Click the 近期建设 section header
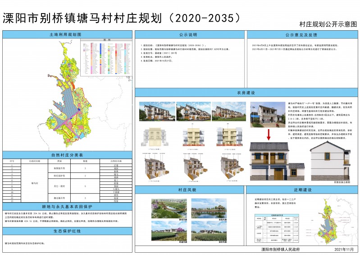The image size is (360, 255). pyautogui.click(x=303, y=190)
